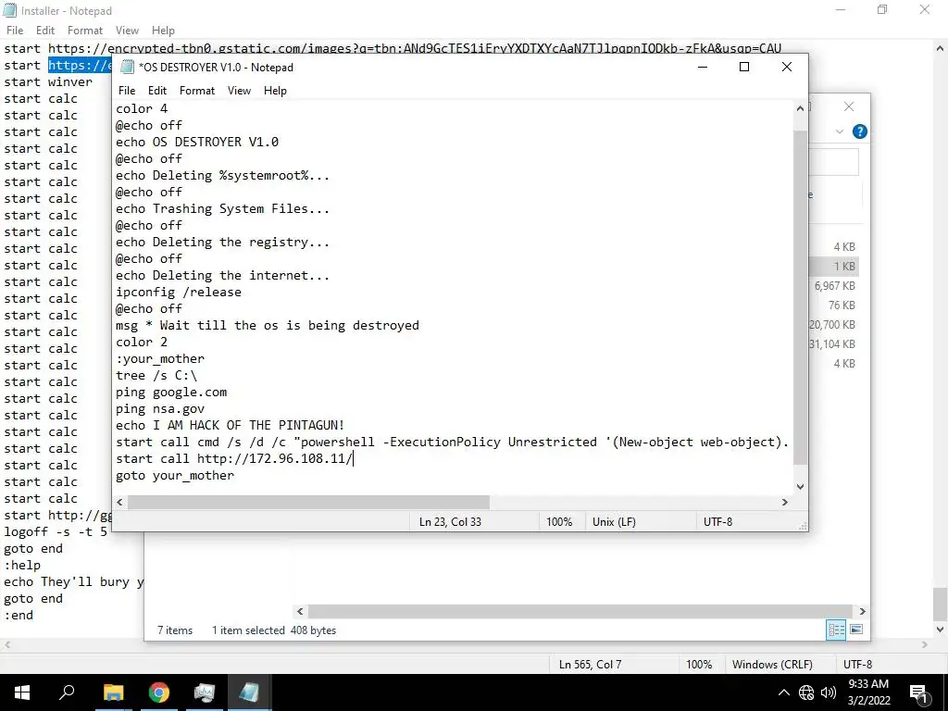The image size is (948, 711).
Task: Select the 31,104 KB file row in Explorer
Action: tap(832, 344)
